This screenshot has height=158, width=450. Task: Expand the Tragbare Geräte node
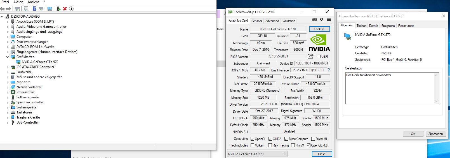coord(8,117)
